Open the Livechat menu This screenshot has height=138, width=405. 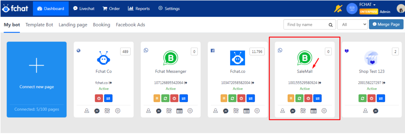(x=84, y=8)
